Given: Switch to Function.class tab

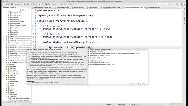Looking at the screenshot, I should (92, 7).
